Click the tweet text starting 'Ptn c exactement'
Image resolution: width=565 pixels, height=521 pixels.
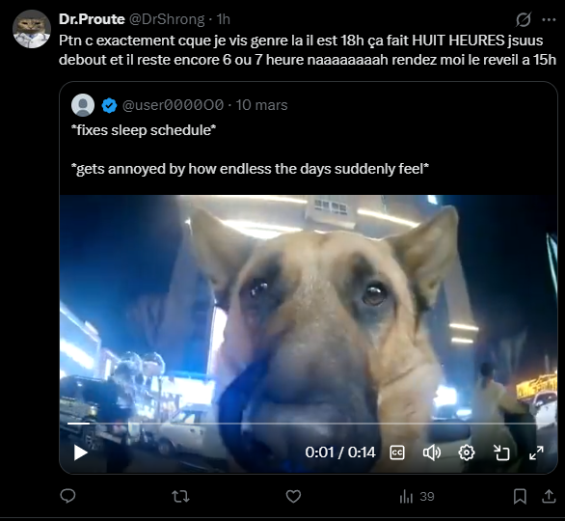click(308, 50)
